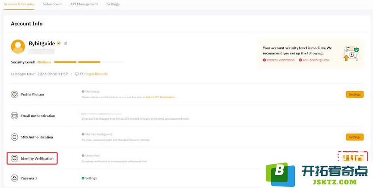The image size is (373, 188).
Task: Click the Profile Picture row icon
Action: [14, 94]
